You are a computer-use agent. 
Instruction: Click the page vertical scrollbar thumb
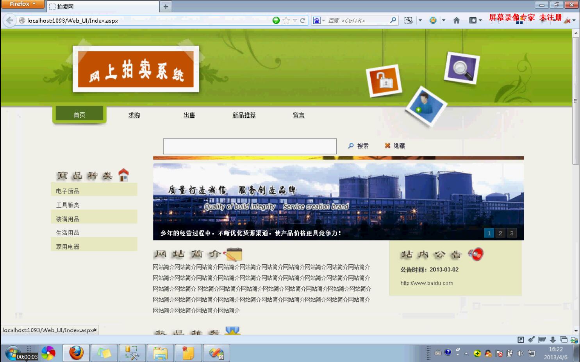point(576,101)
